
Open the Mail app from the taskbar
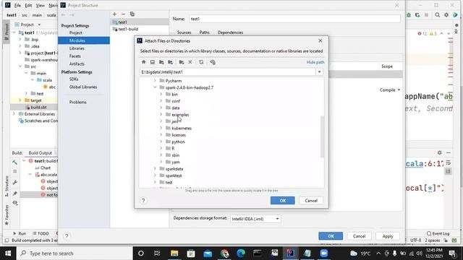coord(208,253)
